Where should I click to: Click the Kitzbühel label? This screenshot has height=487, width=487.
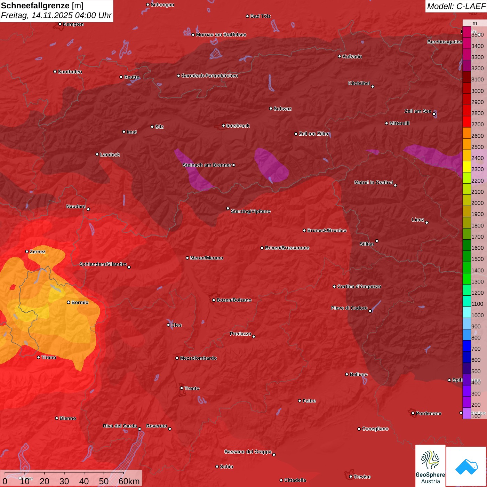359,83
